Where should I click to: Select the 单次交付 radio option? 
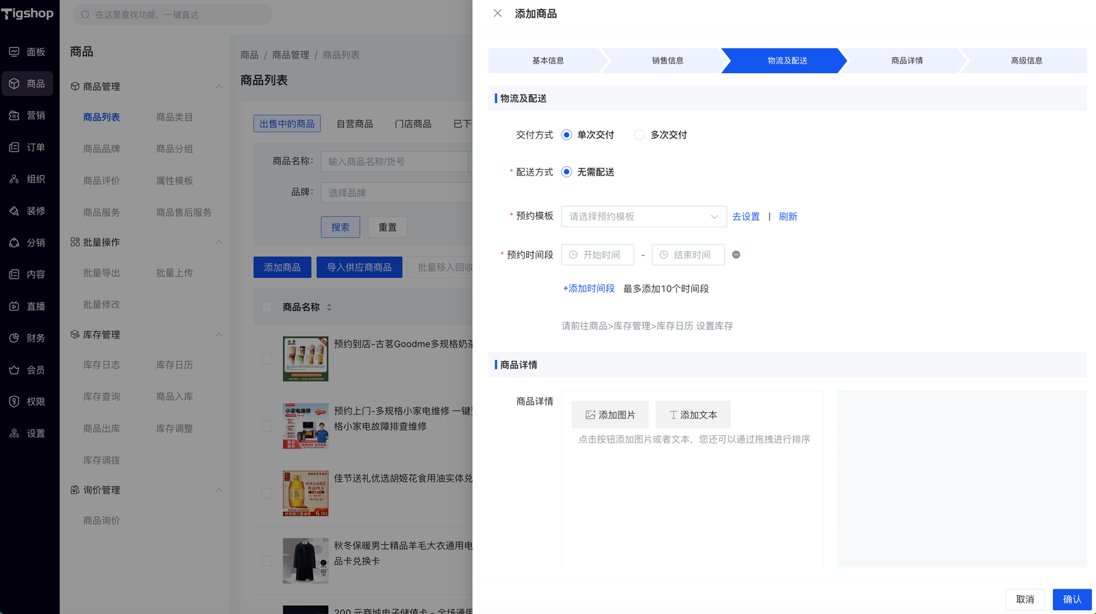[x=566, y=135]
